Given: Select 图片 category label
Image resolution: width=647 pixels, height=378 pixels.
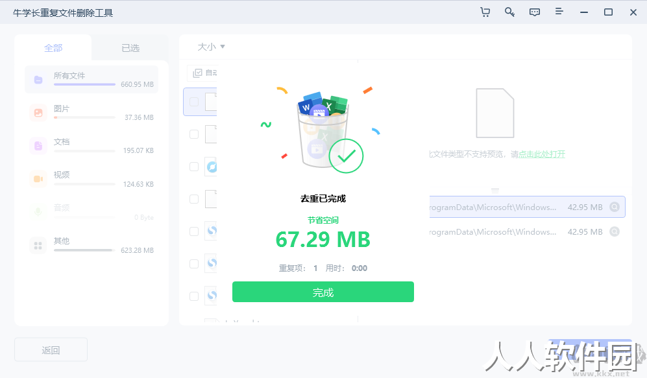Looking at the screenshot, I should 62,108.
